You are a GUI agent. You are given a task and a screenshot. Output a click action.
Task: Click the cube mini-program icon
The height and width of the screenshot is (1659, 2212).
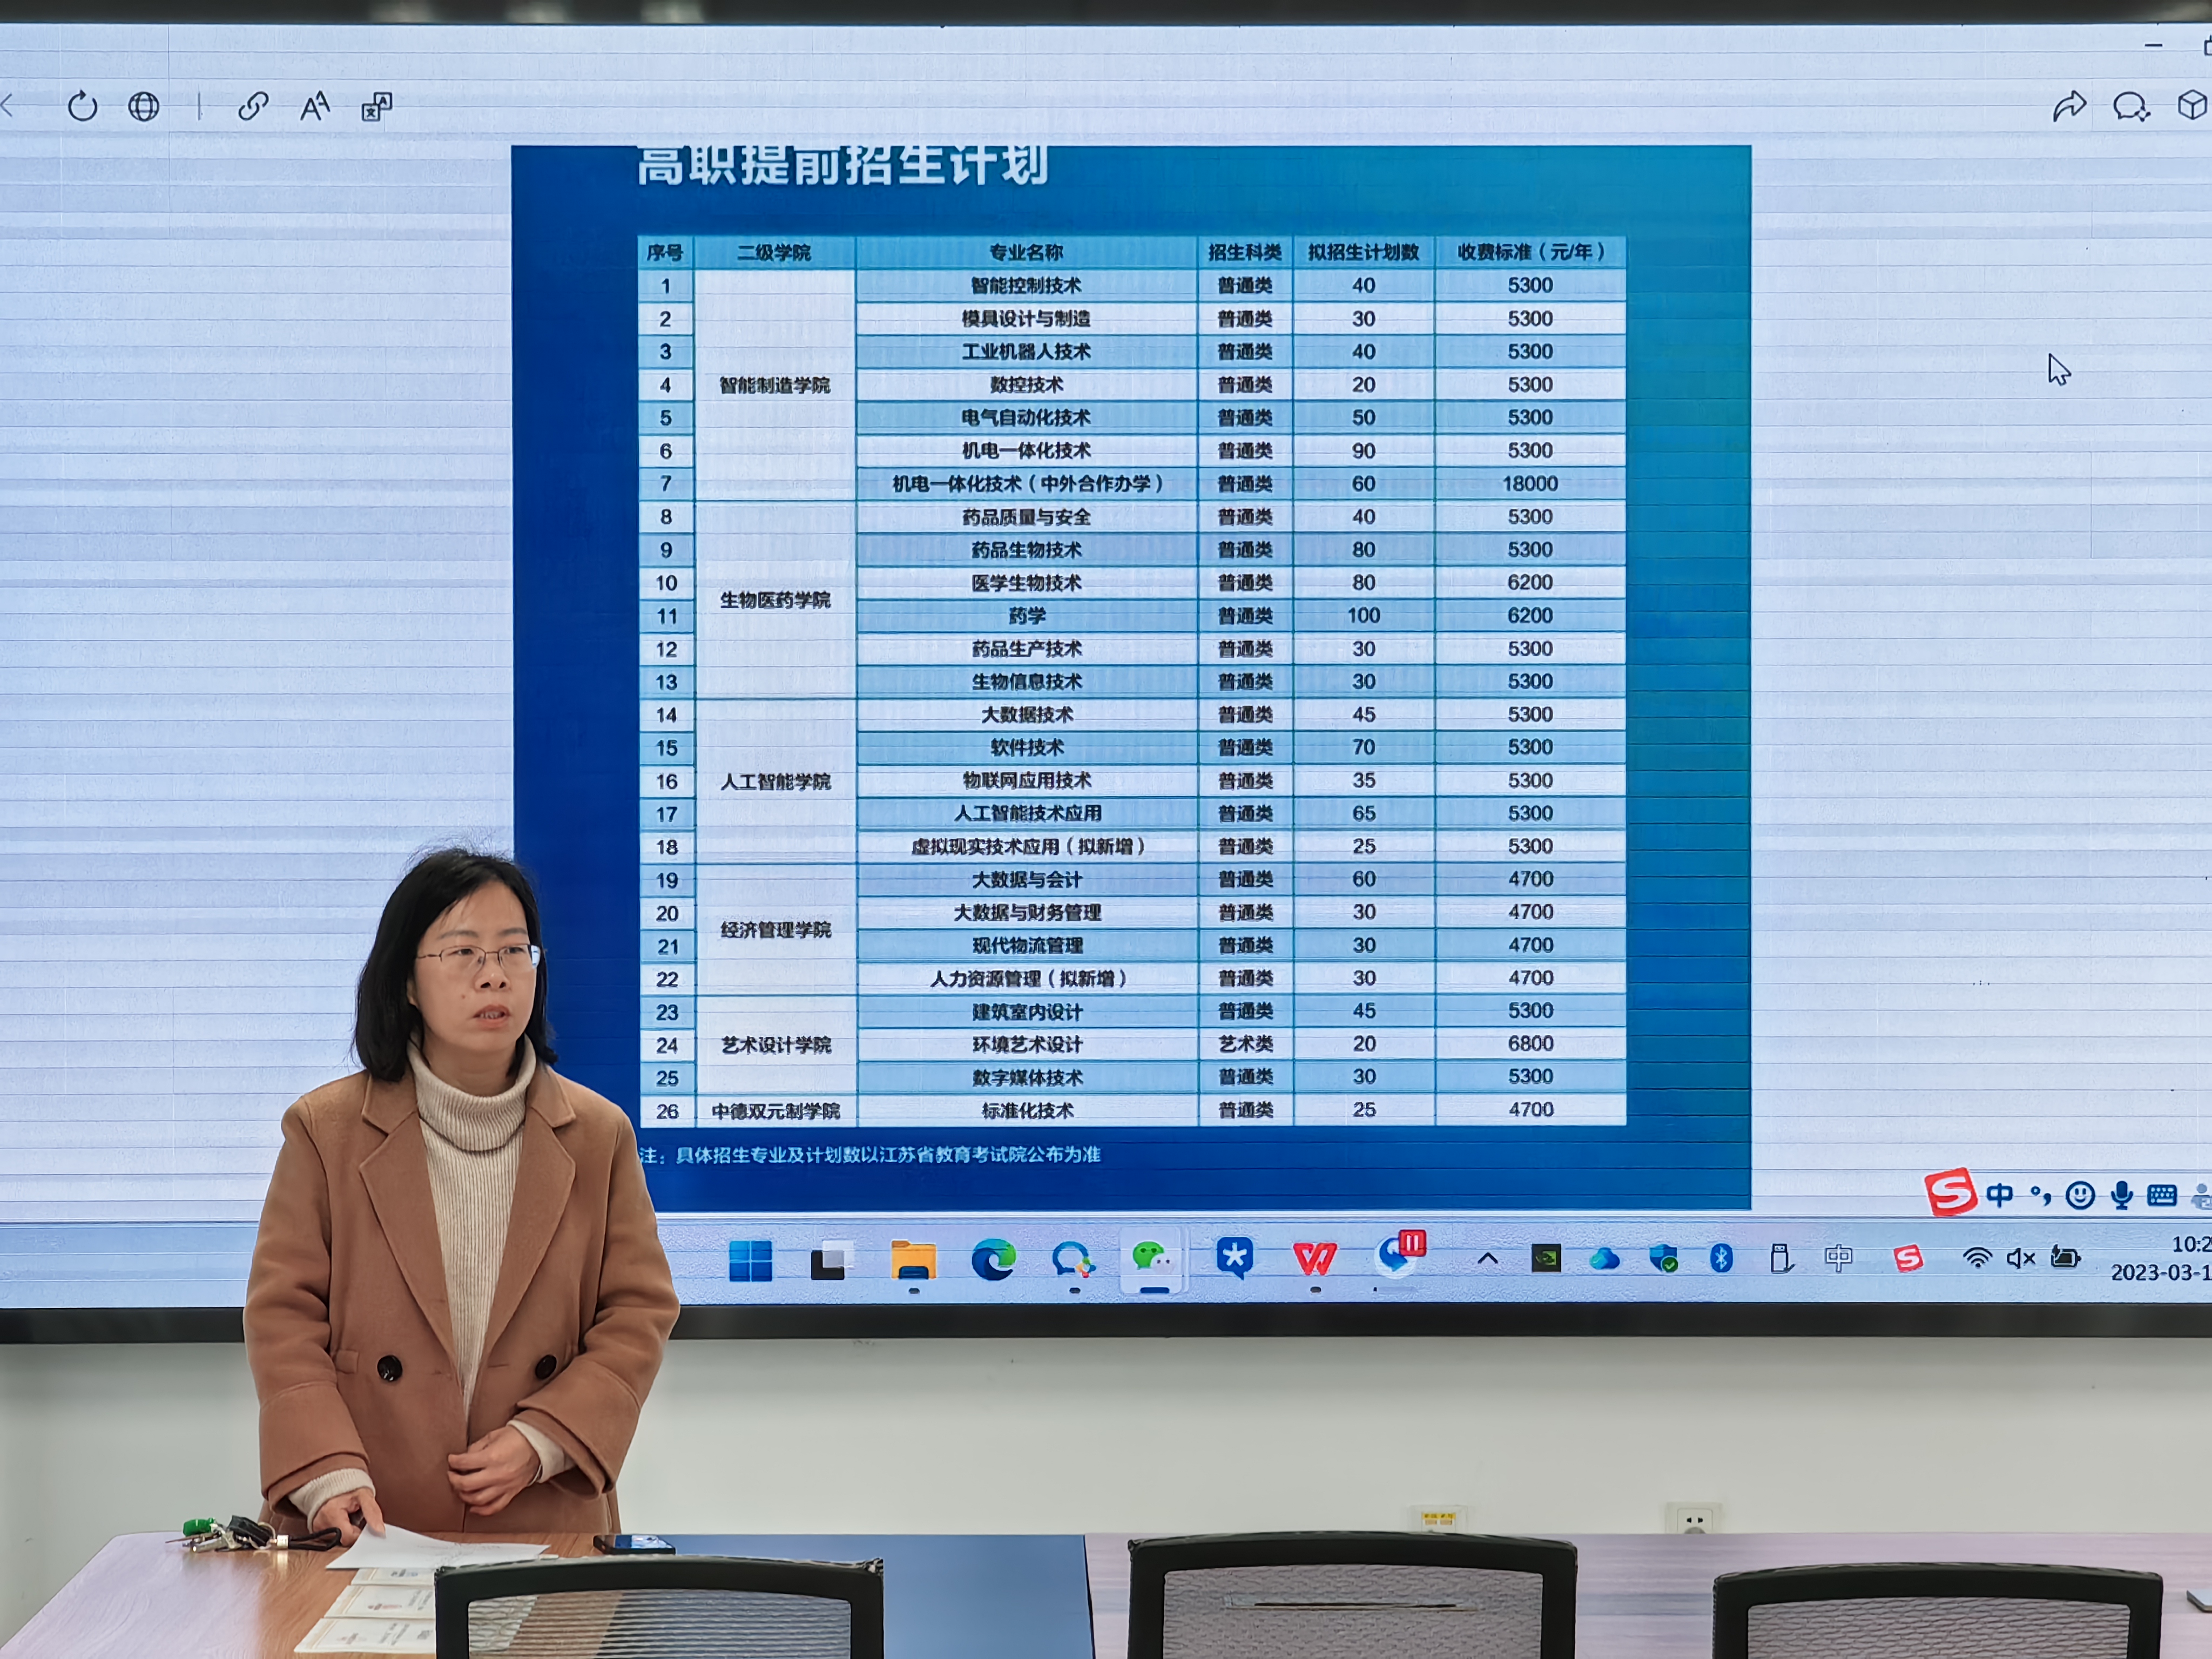tap(2191, 105)
